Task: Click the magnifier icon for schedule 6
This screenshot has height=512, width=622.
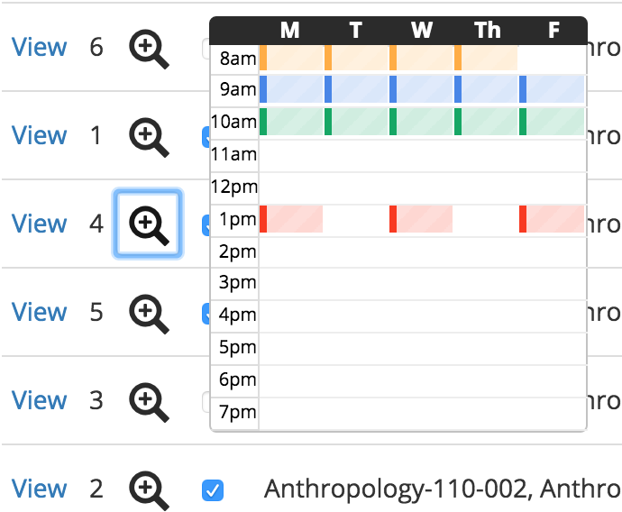Action: 149,48
